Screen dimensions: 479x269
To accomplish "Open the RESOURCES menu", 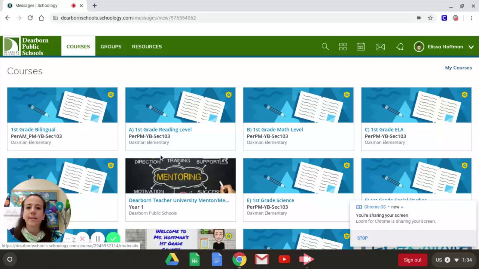I will coord(147,47).
